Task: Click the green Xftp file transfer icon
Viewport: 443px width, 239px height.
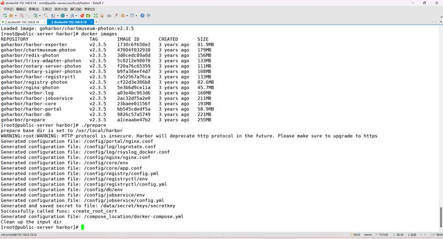Action: coord(88,15)
